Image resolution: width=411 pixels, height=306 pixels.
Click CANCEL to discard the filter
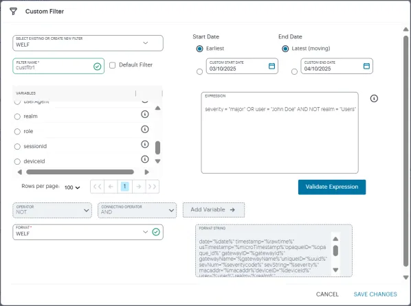pos(327,294)
